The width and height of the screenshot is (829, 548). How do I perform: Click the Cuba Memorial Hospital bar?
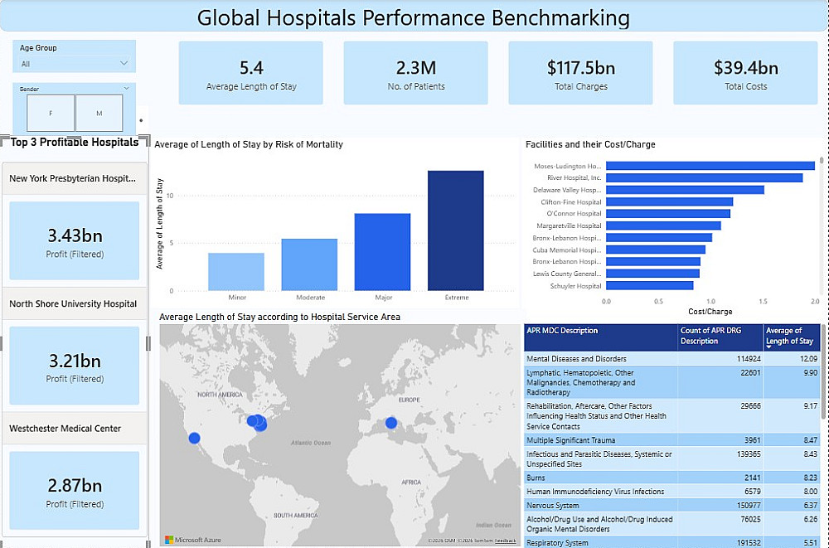click(x=656, y=250)
